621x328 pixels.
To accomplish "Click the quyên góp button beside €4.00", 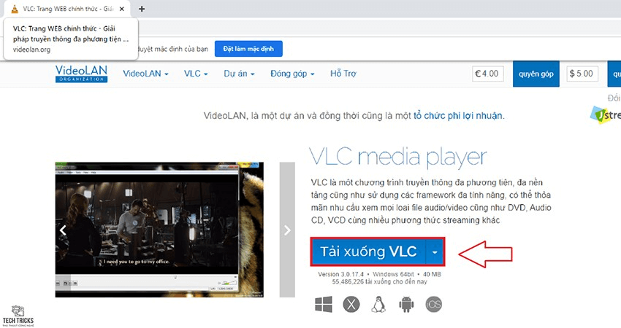I will tap(536, 74).
